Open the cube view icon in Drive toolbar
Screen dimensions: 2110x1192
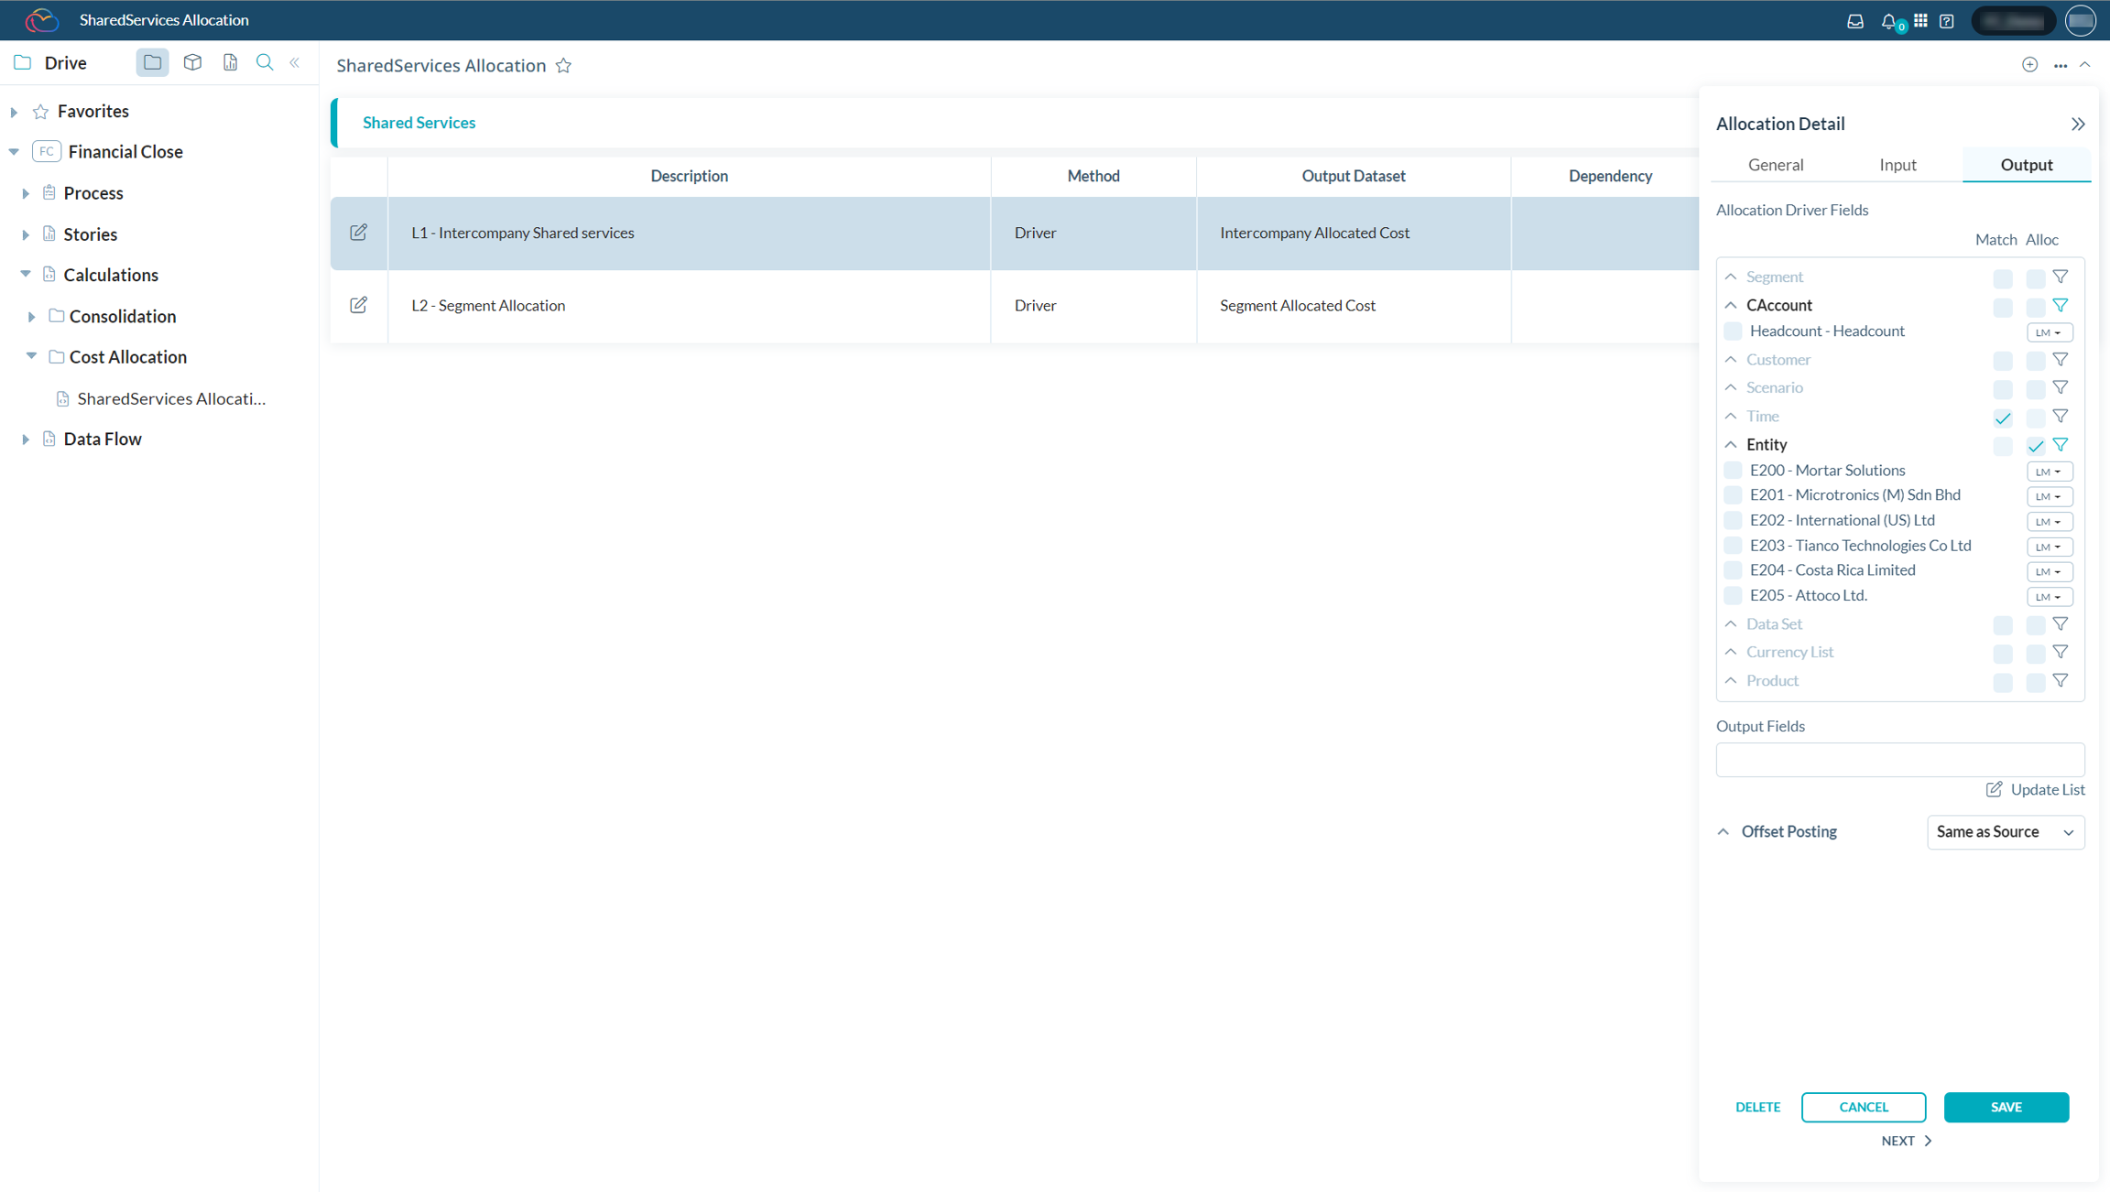tap(192, 62)
